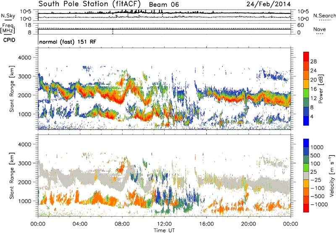Screen dimensions: 336x233
Task: Click the red bottom velocity colorbar segment
Action: coord(306,208)
